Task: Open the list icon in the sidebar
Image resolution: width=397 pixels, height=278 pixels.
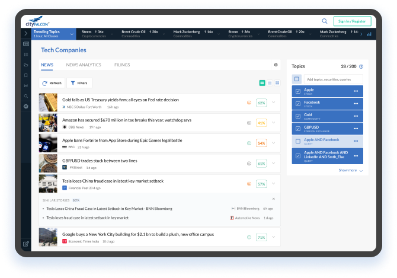Action: (26, 55)
